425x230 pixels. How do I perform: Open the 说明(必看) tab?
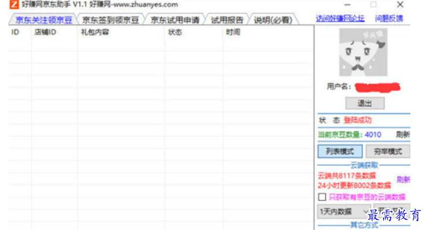tap(273, 20)
